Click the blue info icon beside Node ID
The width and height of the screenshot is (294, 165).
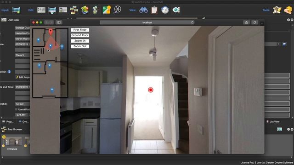(x=9, y=71)
